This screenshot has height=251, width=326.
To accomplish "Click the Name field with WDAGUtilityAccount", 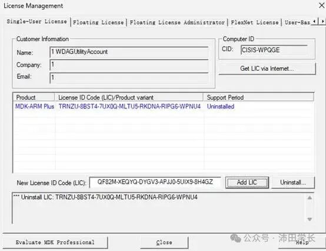I will (x=129, y=52).
